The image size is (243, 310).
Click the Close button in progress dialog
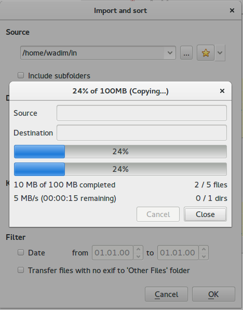(205, 214)
